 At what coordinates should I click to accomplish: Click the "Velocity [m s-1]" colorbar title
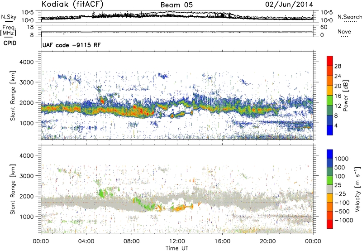pos(357,189)
